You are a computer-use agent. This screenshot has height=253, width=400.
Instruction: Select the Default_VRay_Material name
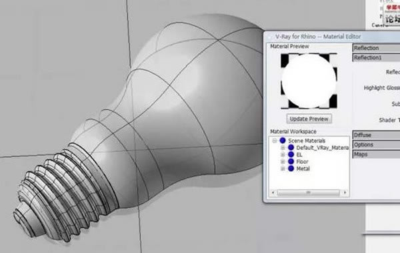pyautogui.click(x=323, y=148)
